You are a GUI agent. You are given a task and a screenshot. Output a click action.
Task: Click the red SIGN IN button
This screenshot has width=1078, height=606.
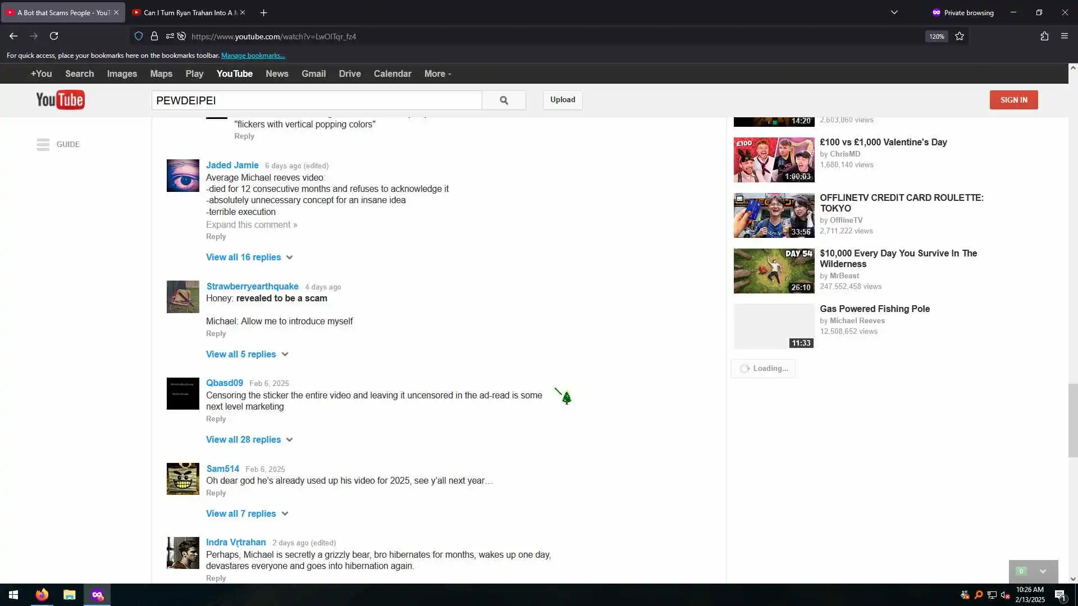[x=1013, y=100]
